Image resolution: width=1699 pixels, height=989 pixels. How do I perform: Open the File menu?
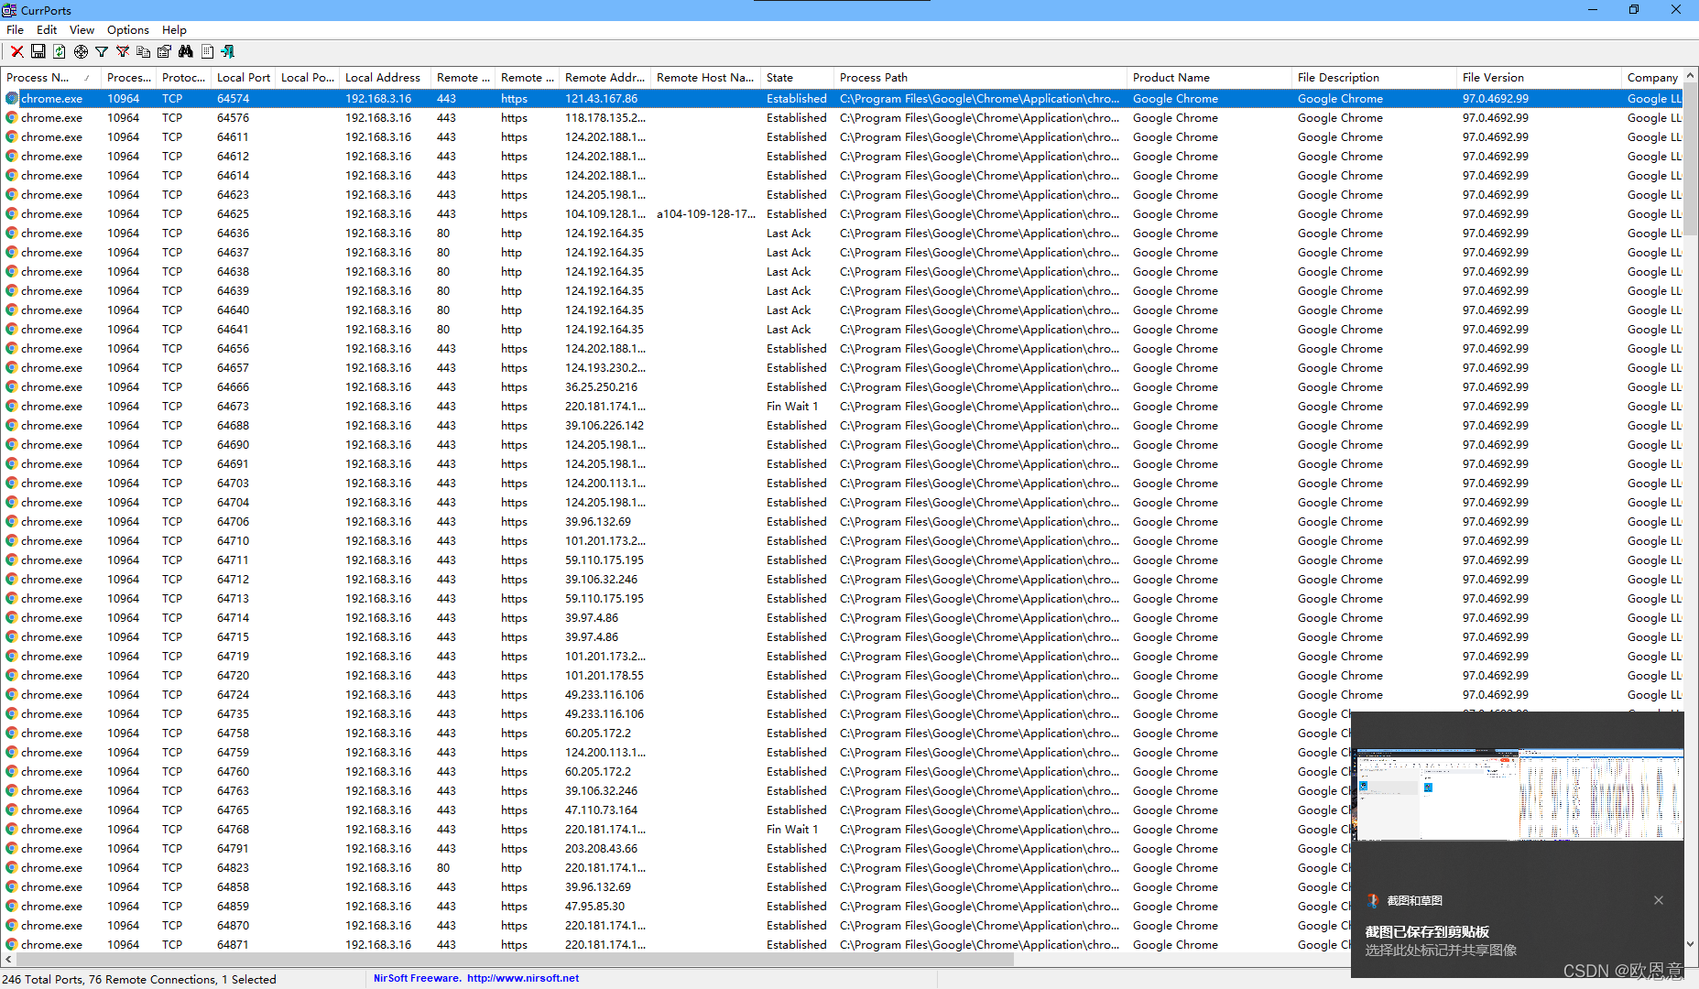[x=15, y=30]
